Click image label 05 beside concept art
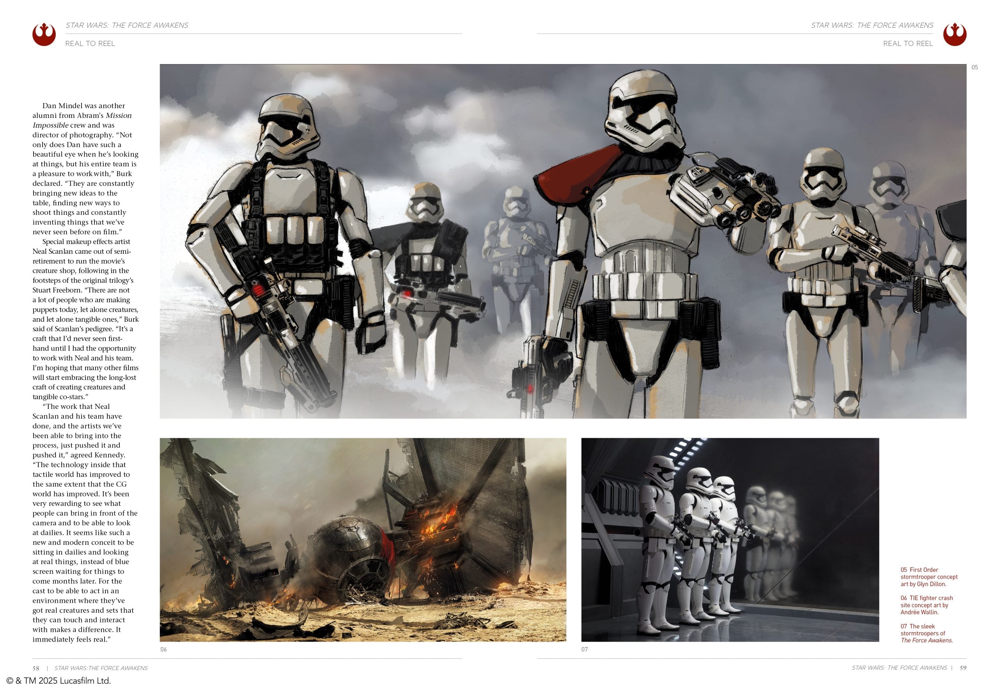This screenshot has height=690, width=999. (974, 68)
